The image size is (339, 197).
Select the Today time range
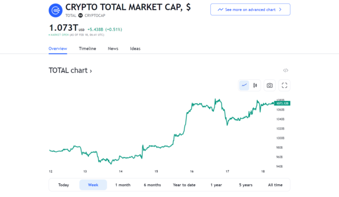click(x=64, y=185)
